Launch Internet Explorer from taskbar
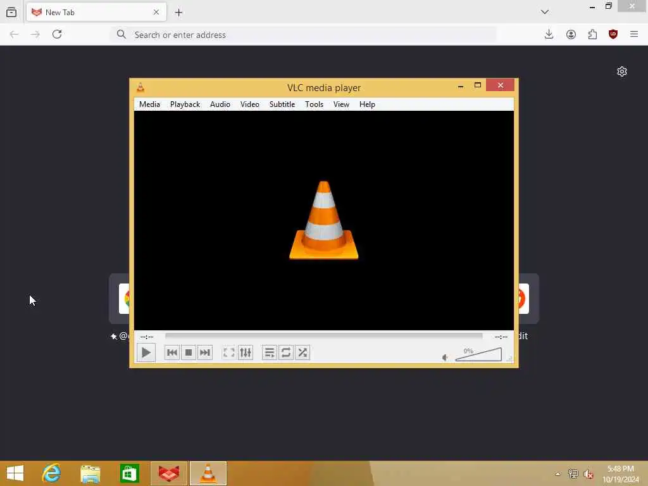 [52, 473]
